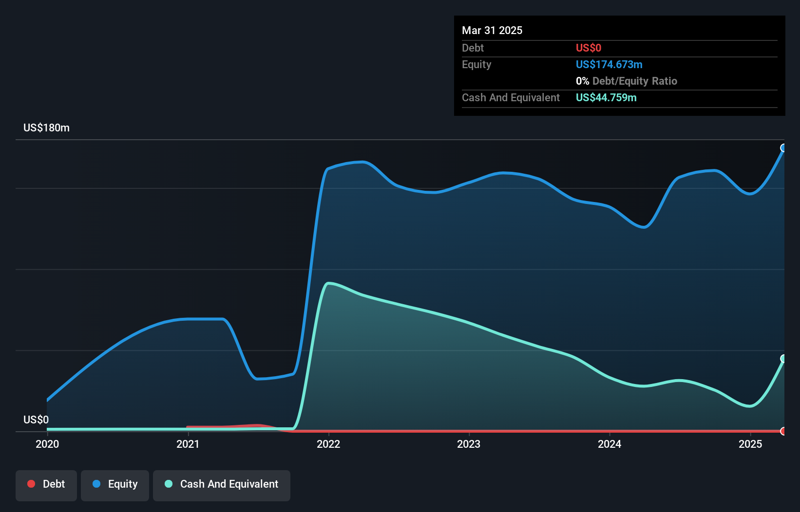Screen dimensions: 800x512
Task: Select the red Debt endpoint marker
Action: click(x=783, y=431)
